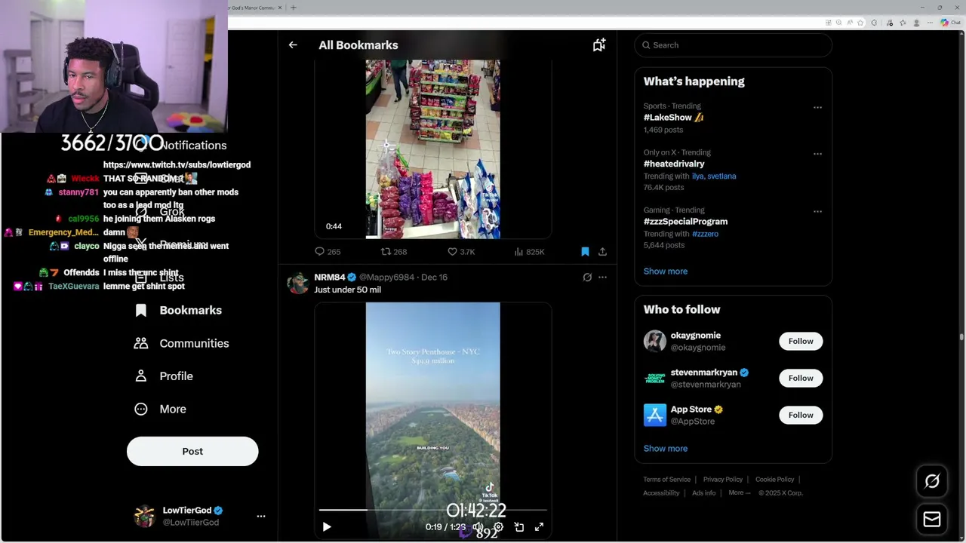Open Privacy Policy link
The image size is (966, 543).
(x=723, y=480)
